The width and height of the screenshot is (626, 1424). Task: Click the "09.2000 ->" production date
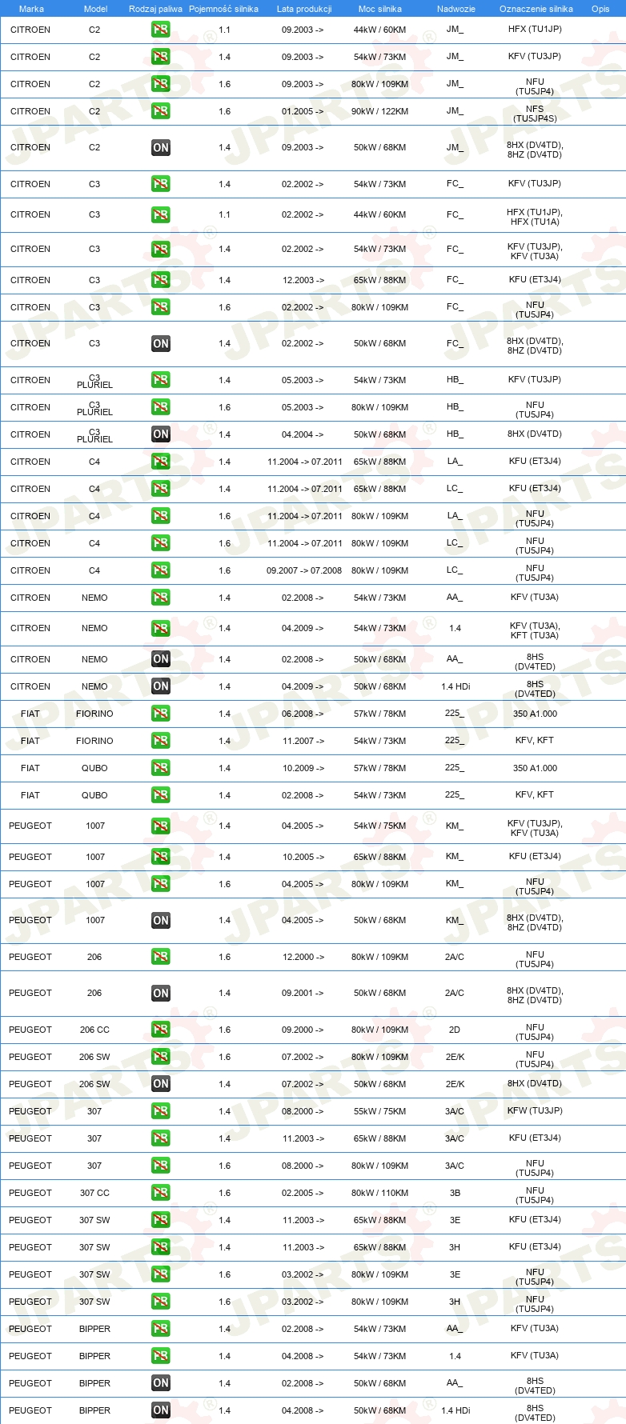click(303, 1030)
